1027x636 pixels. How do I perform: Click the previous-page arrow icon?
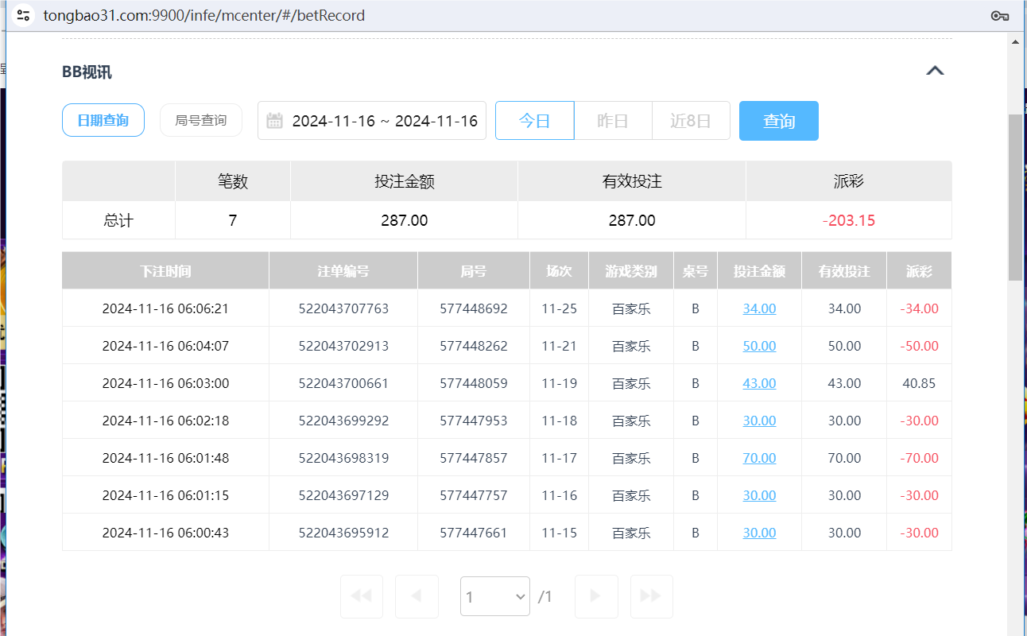point(417,596)
